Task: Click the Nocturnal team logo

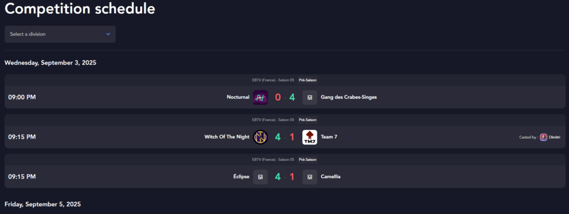Action: pos(260,98)
